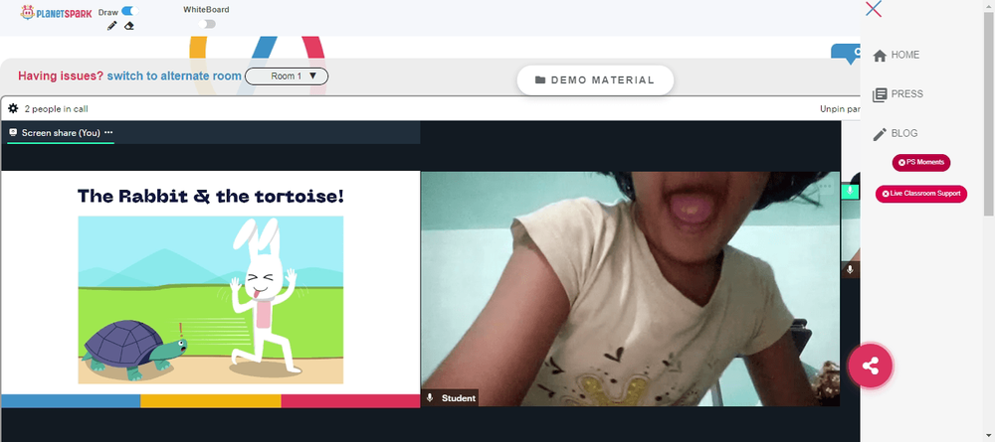
Task: Select the pencil draw tool
Action: tap(112, 26)
